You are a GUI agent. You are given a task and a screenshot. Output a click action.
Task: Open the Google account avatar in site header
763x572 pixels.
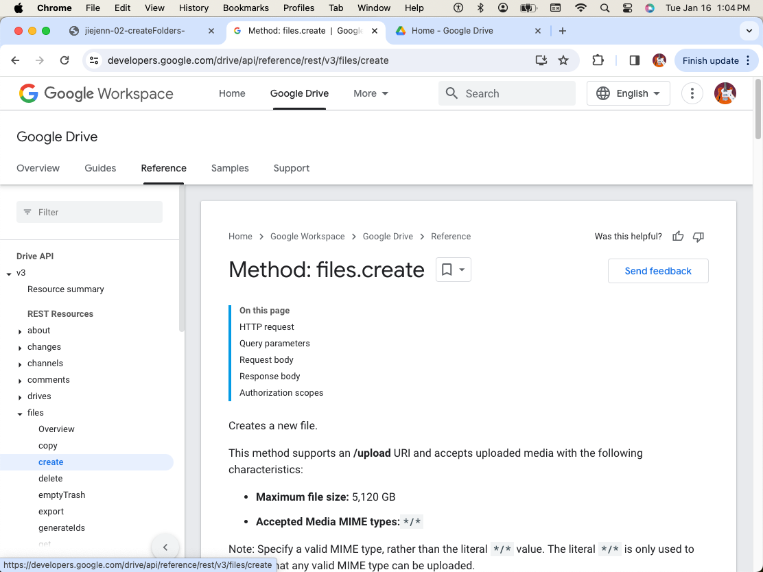(725, 93)
